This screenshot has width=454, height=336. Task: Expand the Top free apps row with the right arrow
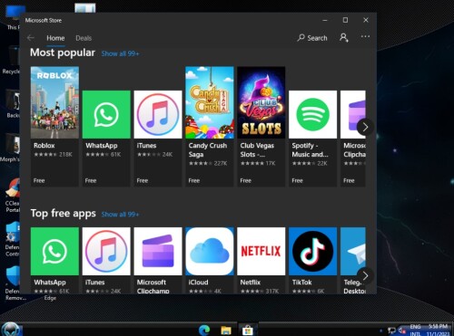(x=365, y=275)
